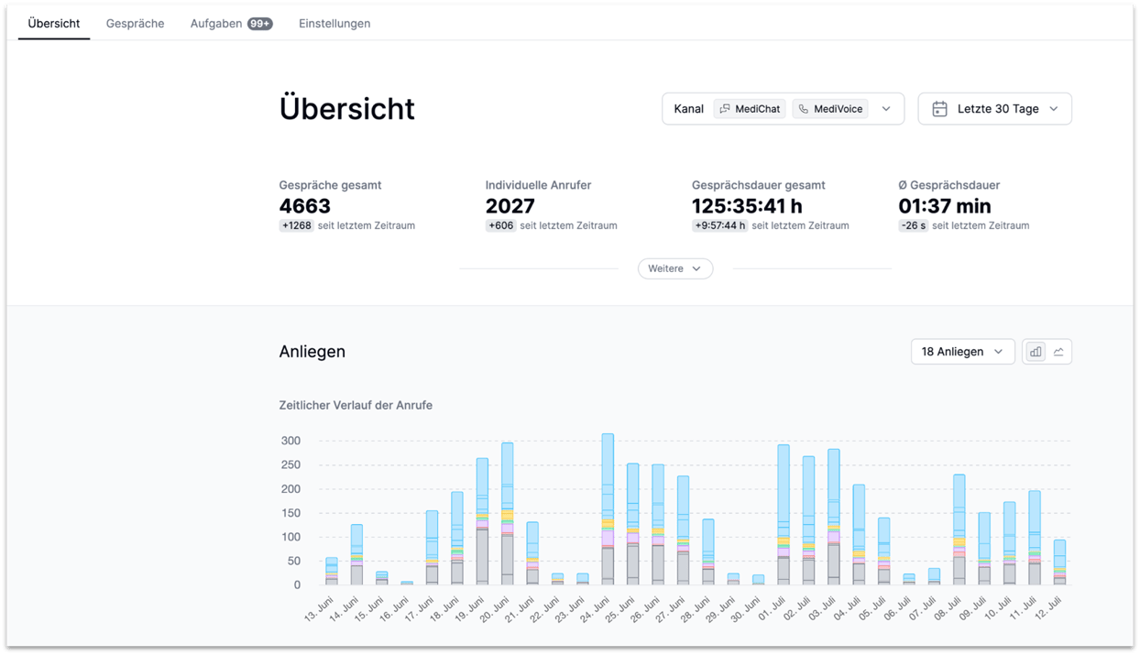Open the Letzte 30 Tage date range dropdown
1140x655 pixels.
tap(994, 109)
